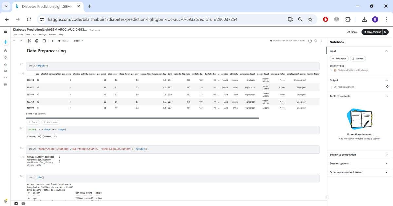Open browser zoom magnifier icon
393x206 pixels.
300,20
